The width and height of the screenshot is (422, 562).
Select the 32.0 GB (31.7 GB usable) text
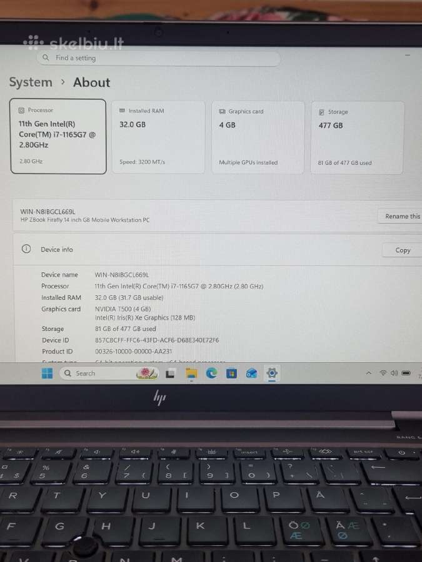pyautogui.click(x=129, y=297)
